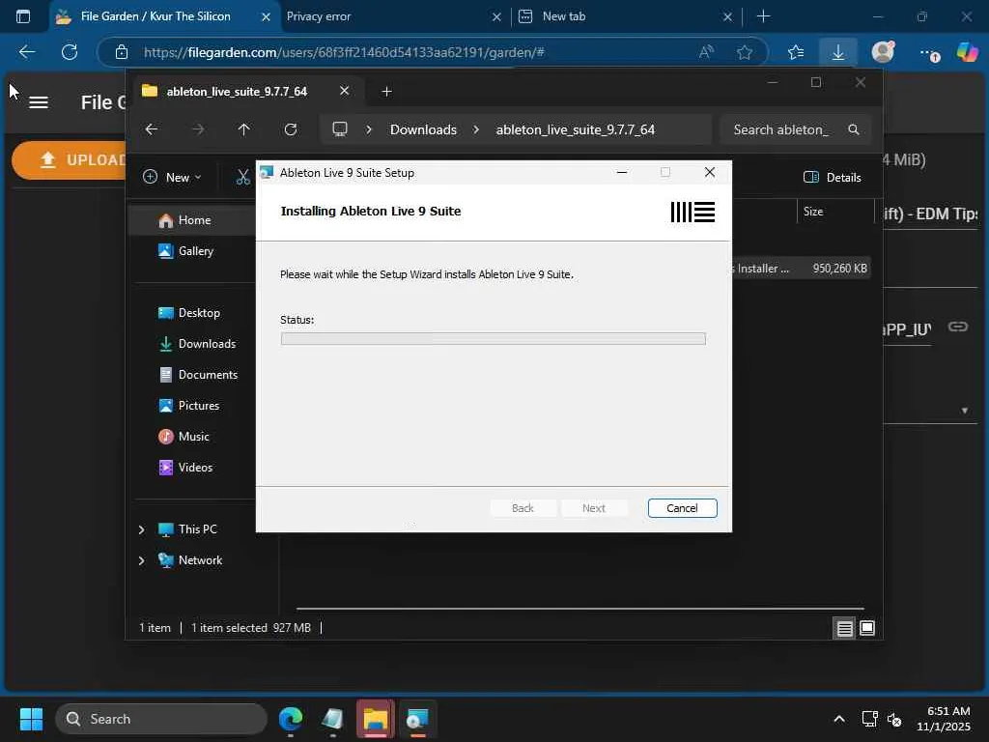989x742 pixels.
Task: Toggle the Details pane button
Action: click(x=833, y=178)
